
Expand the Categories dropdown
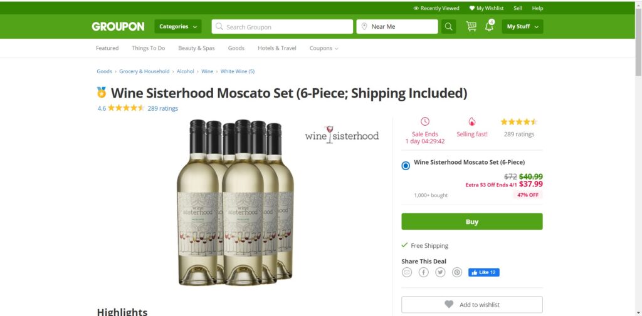click(178, 26)
